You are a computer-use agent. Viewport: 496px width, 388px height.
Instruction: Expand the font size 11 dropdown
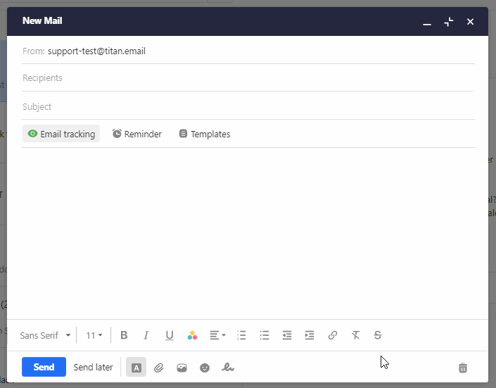click(x=94, y=335)
